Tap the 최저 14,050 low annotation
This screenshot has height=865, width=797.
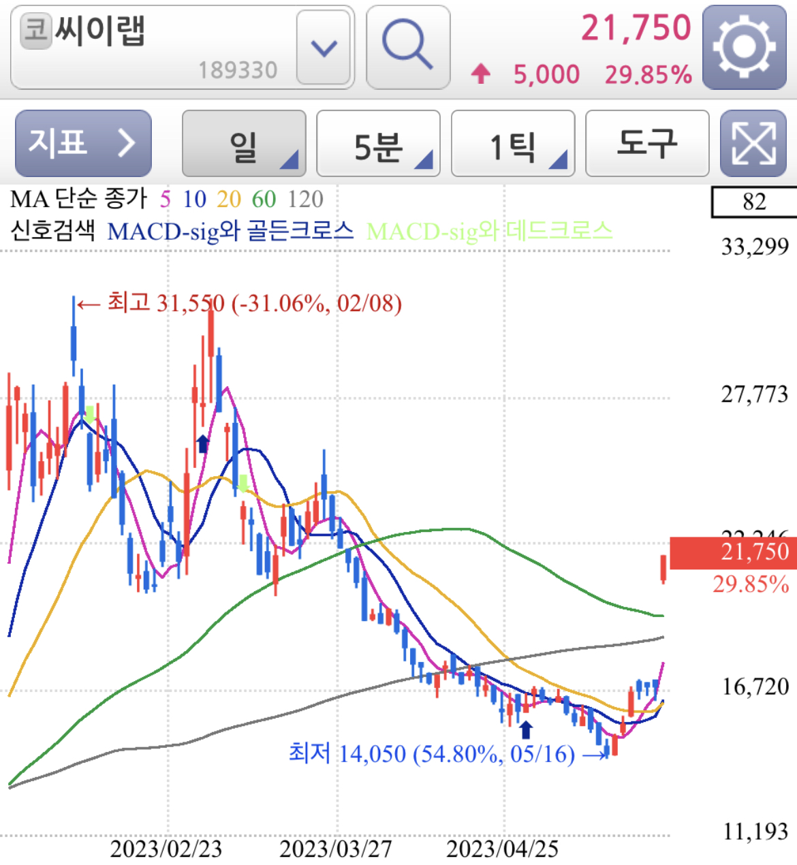coord(448,753)
